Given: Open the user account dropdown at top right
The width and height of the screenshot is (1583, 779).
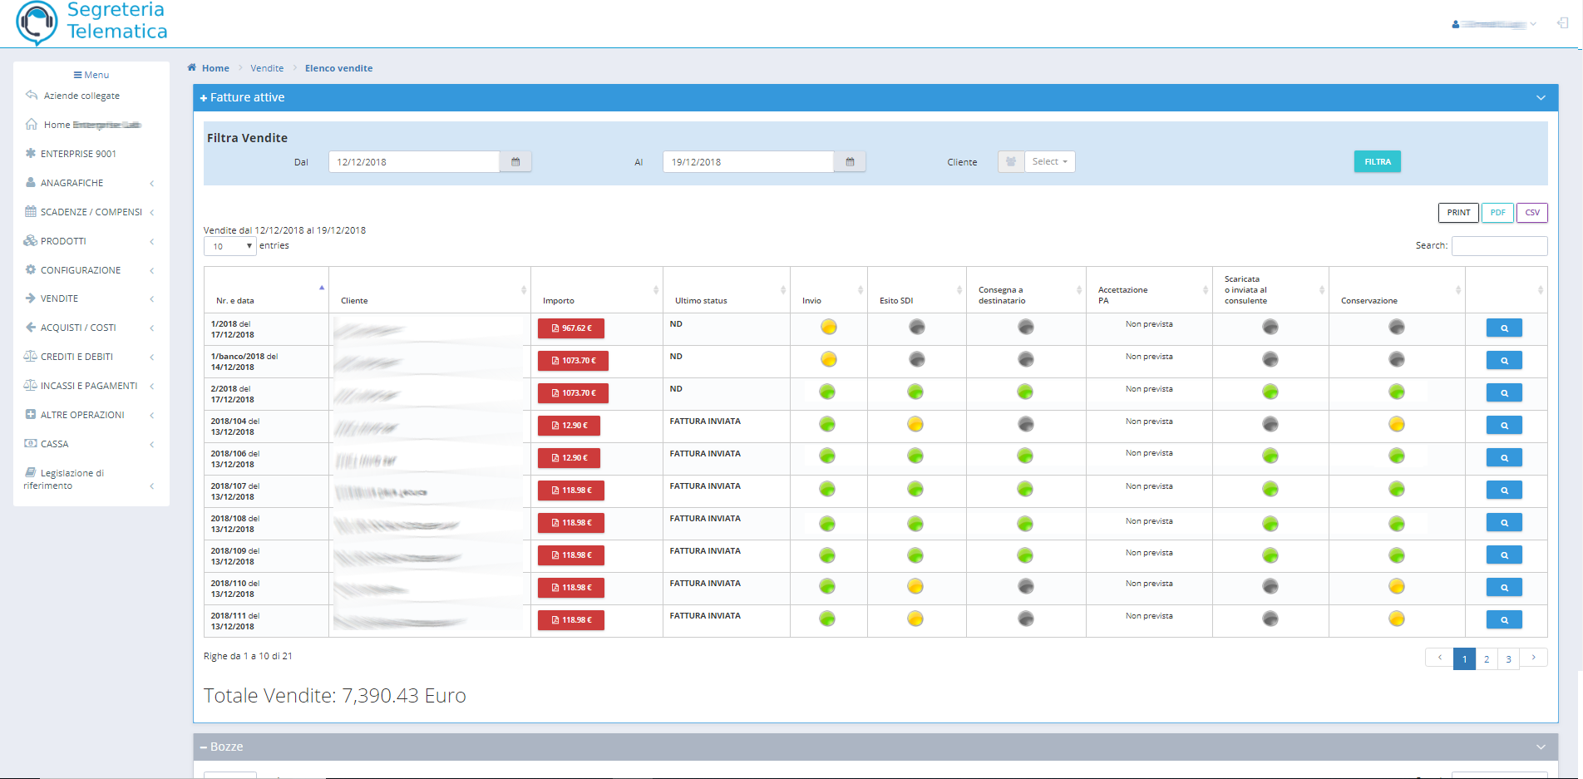Looking at the screenshot, I should (1493, 24).
